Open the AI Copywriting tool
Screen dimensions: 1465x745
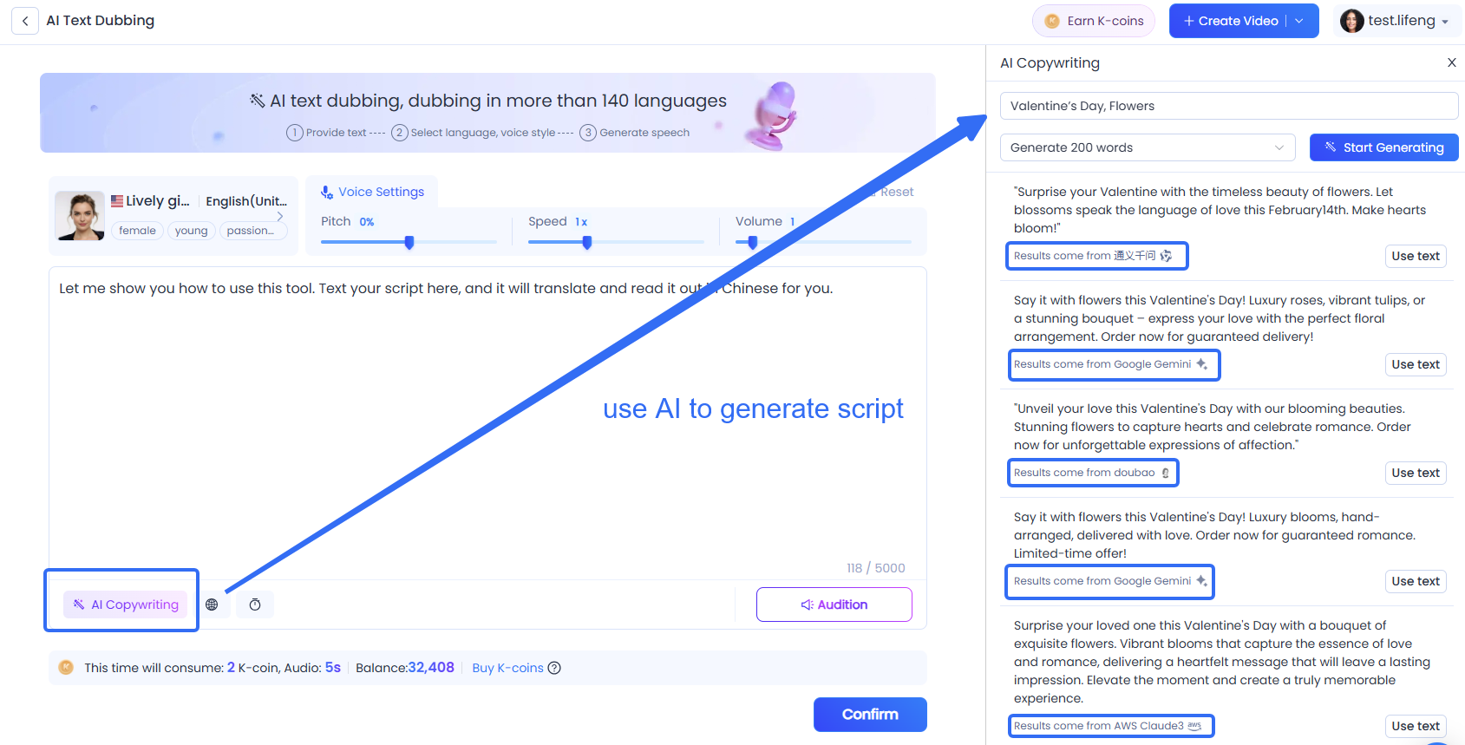tap(126, 604)
